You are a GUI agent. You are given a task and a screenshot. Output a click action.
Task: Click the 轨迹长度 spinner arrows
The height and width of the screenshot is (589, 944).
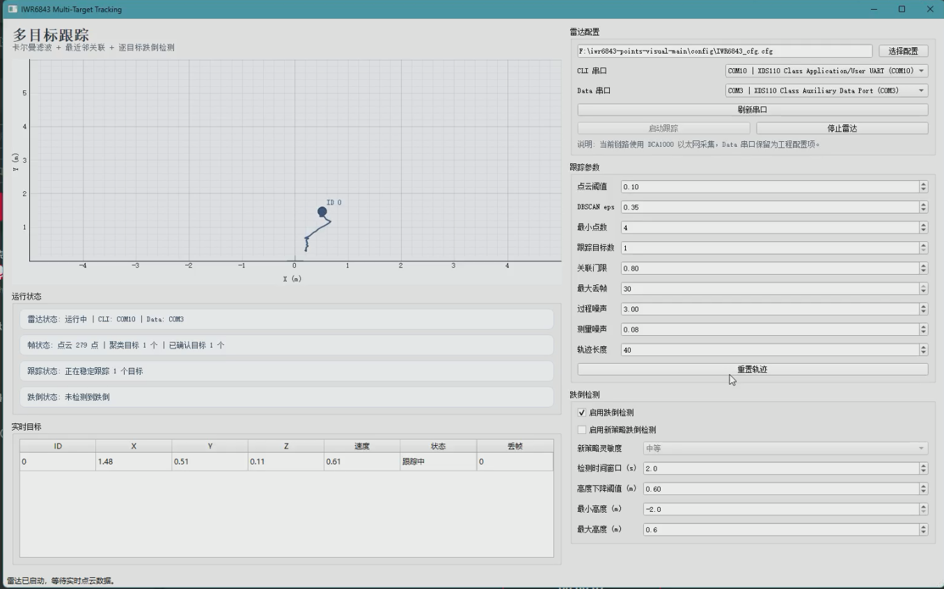pos(923,350)
